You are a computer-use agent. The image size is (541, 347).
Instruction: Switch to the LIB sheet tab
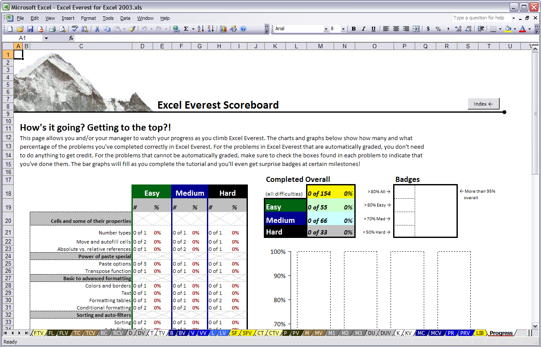[x=480, y=333]
